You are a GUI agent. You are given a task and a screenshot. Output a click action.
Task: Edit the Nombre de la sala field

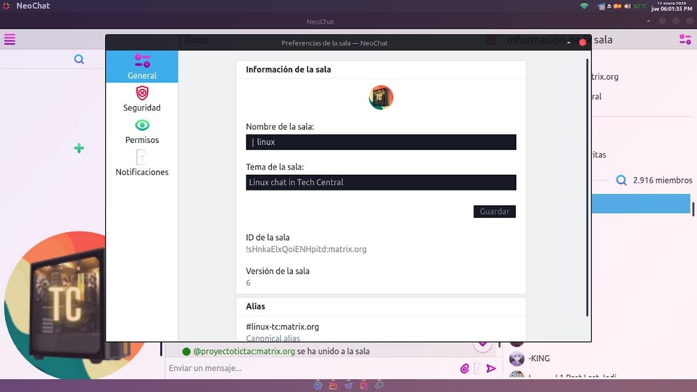click(x=381, y=142)
